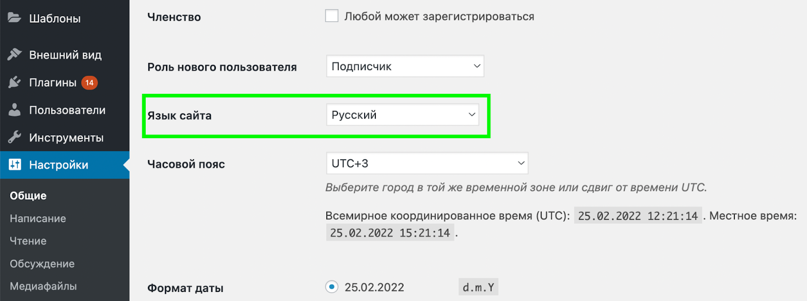Go to the Обсуждение settings page

[x=42, y=264]
